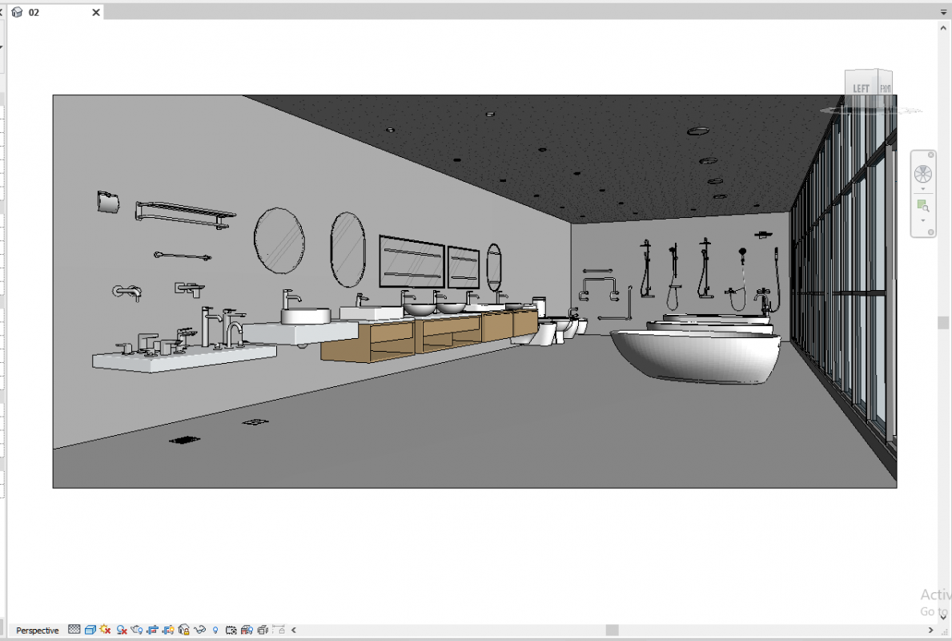Click the Reveal Hidden Elements lightbulb
This screenshot has height=641, width=952.
tap(215, 630)
